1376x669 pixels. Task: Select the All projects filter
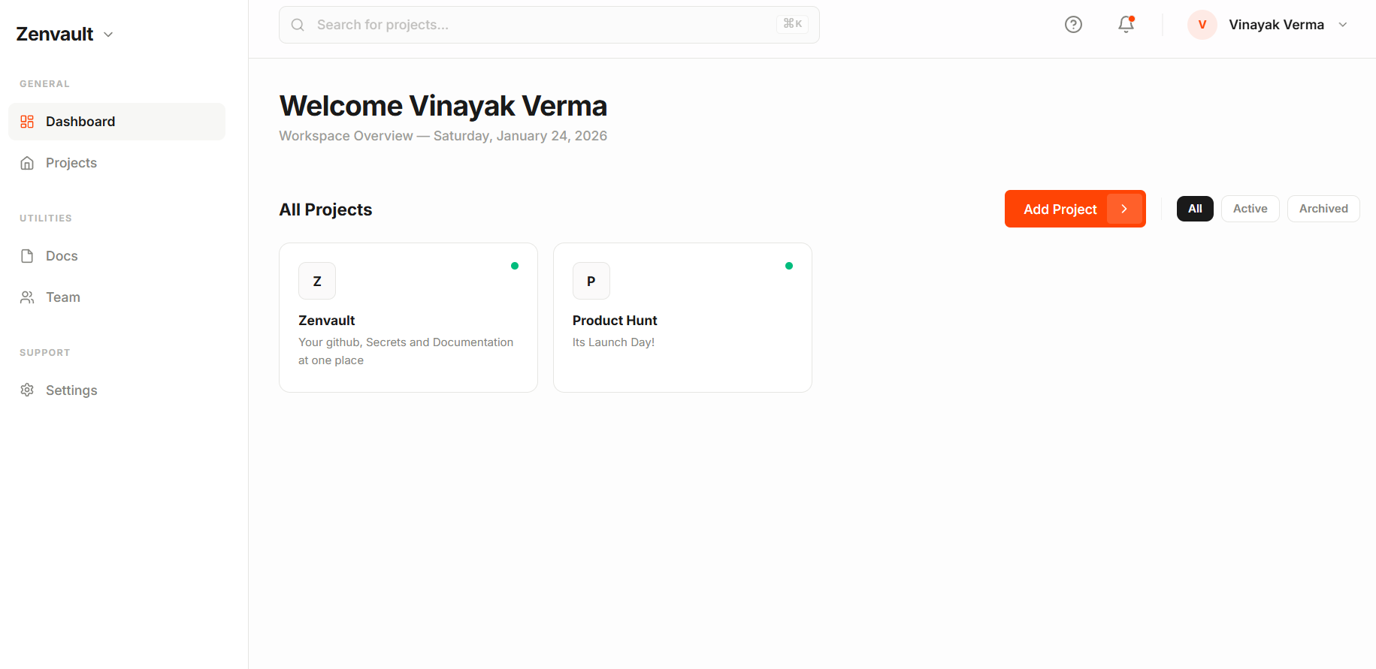(1195, 208)
